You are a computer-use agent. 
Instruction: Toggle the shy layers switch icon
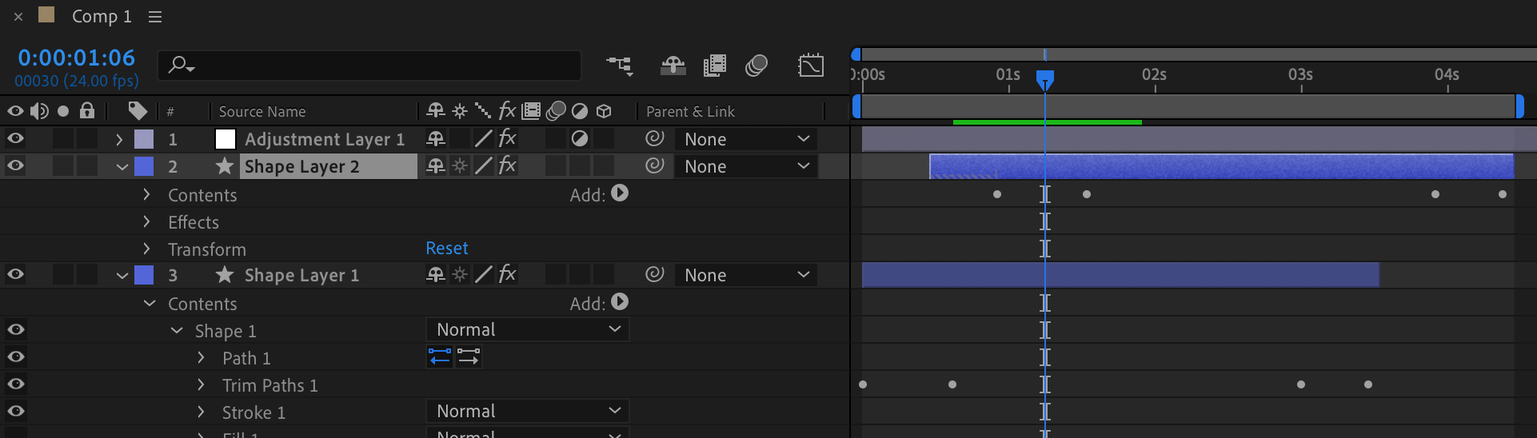673,66
